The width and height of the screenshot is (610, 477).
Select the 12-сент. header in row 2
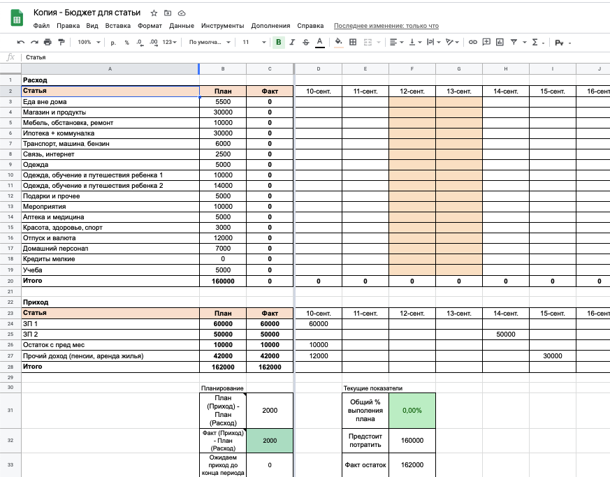pos(412,91)
